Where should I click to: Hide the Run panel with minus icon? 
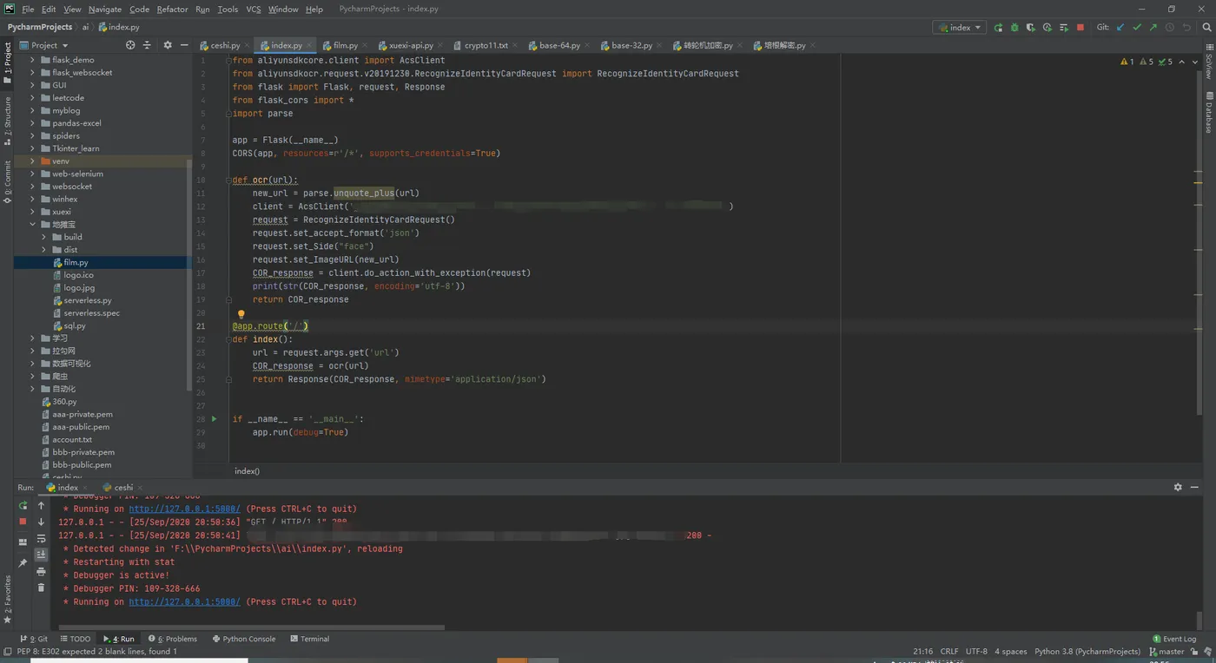point(1196,488)
